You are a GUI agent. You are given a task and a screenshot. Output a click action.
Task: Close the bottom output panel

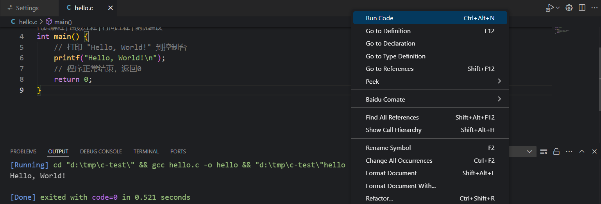(594, 151)
